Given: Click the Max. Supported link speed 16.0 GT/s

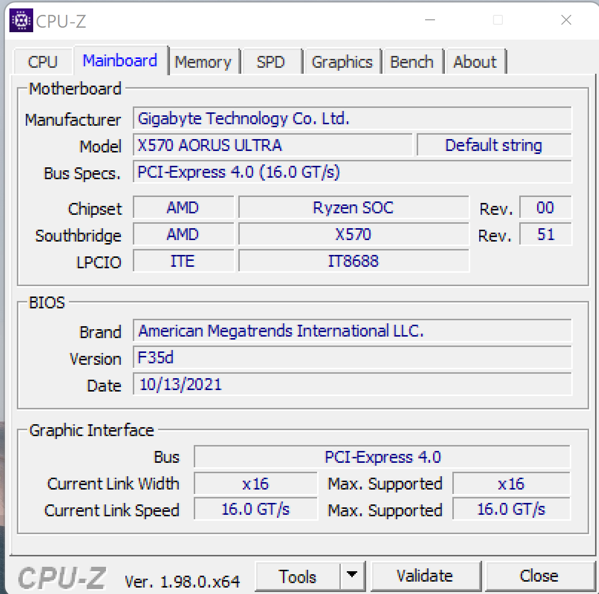Looking at the screenshot, I should 511,509.
